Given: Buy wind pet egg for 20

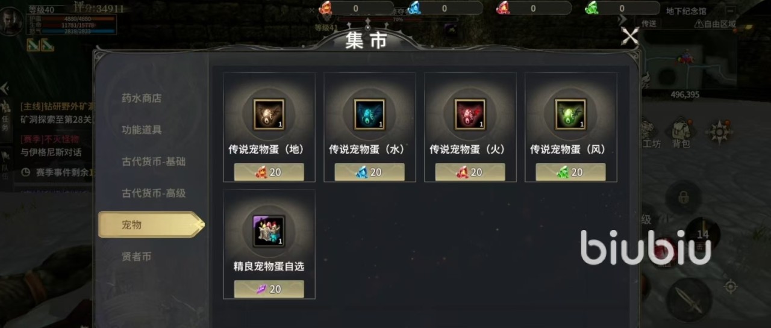Looking at the screenshot, I should (571, 172).
